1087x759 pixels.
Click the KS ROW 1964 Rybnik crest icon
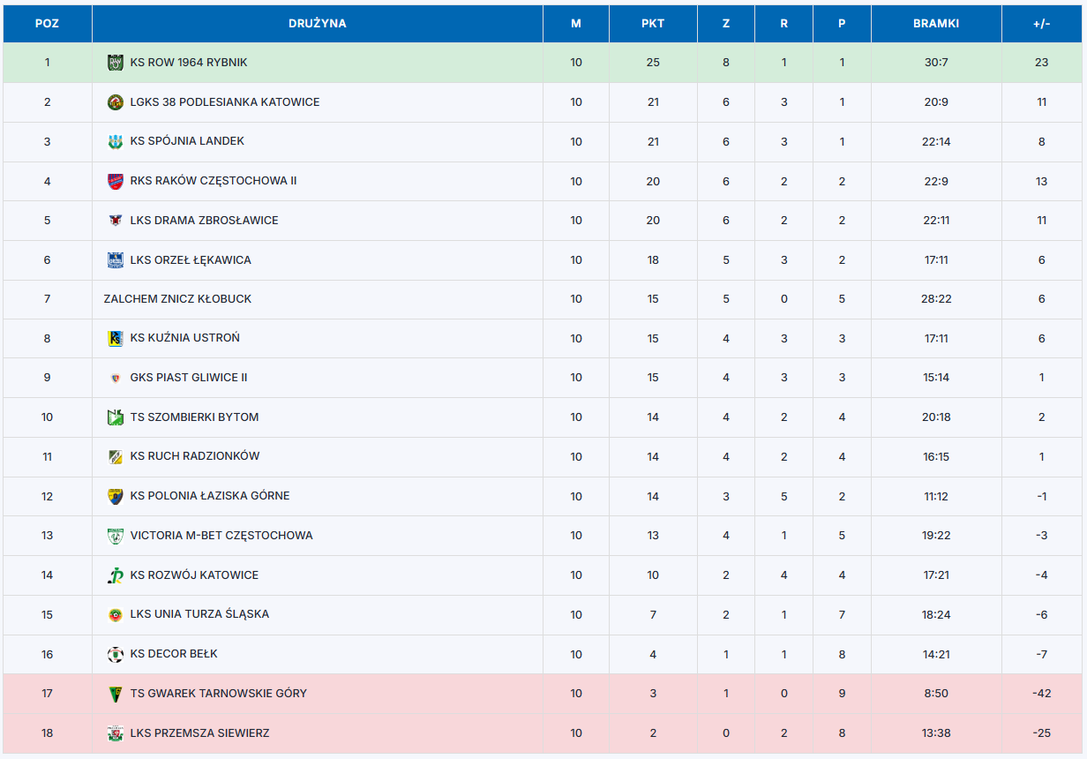point(115,63)
